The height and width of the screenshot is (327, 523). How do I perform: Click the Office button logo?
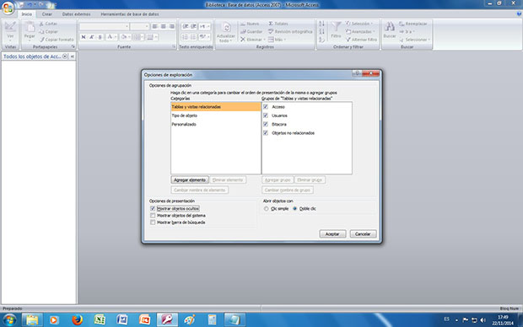[x=8, y=8]
